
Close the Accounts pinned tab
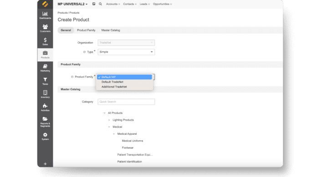119,4
